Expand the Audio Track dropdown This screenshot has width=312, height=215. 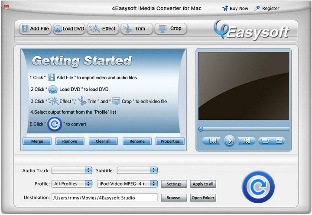[72, 170]
